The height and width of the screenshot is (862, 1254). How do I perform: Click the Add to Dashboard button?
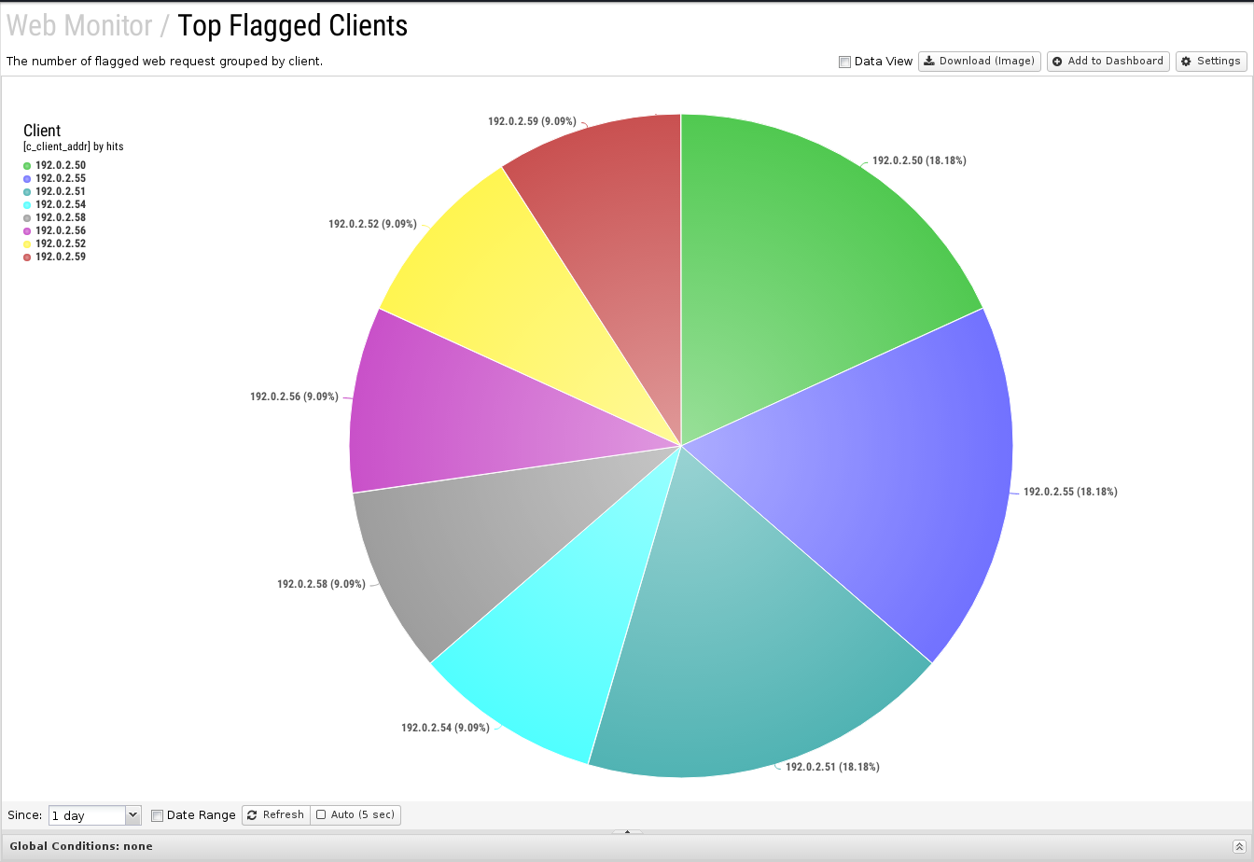(x=1108, y=62)
